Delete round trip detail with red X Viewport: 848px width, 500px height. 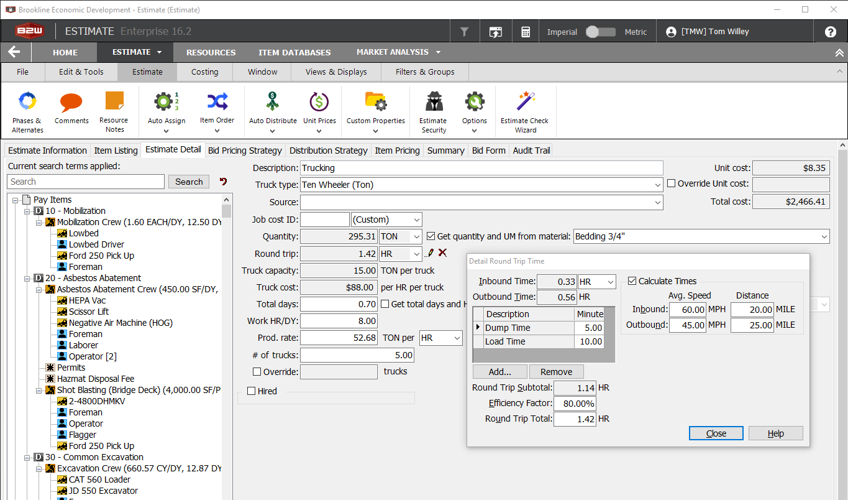click(x=442, y=252)
